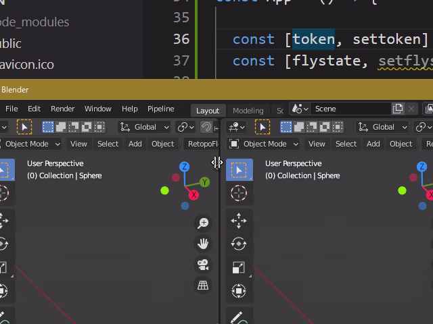Set selection mode to Intersect in right header
This screenshot has height=324, width=433.
pos(338,127)
